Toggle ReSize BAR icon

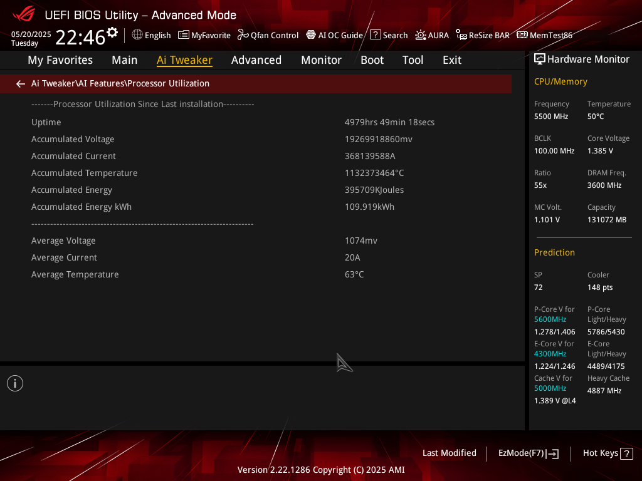[x=461, y=35]
